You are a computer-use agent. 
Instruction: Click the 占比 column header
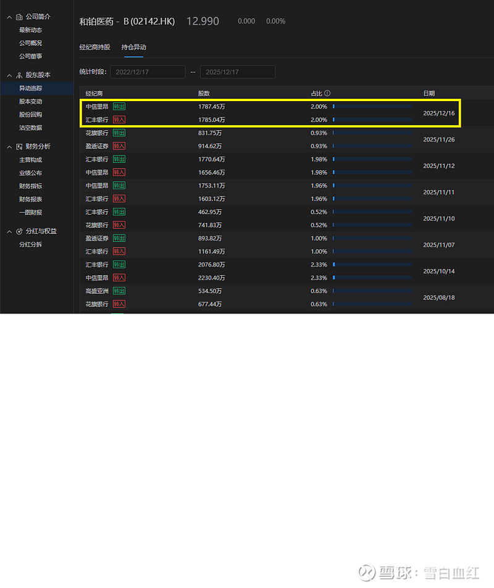(316, 93)
